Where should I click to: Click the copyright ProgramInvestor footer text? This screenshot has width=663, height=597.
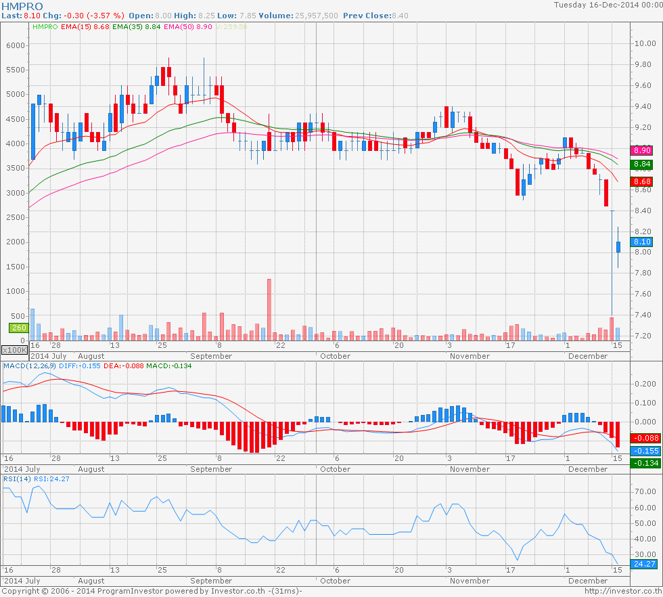152,591
